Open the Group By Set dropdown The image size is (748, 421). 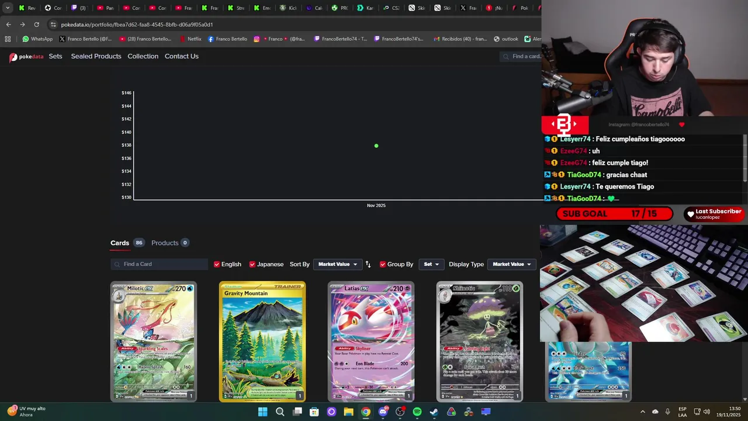[431, 264]
